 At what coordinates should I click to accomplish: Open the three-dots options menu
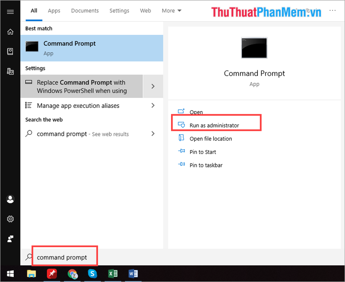[333, 10]
